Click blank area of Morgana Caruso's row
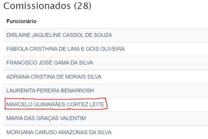 pyautogui.click(x=159, y=132)
